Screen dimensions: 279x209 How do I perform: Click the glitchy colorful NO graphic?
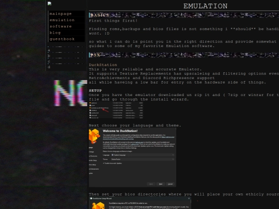point(71,93)
